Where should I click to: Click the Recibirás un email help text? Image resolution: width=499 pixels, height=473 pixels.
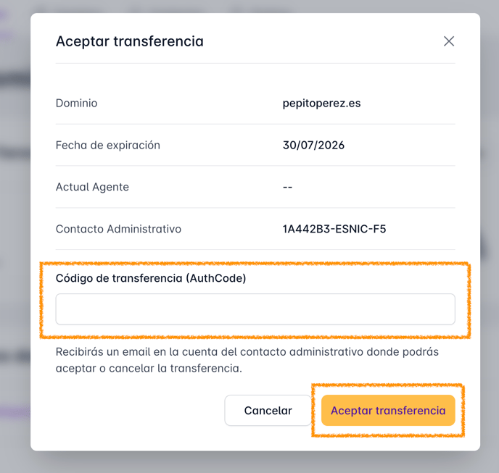pyautogui.click(x=247, y=360)
